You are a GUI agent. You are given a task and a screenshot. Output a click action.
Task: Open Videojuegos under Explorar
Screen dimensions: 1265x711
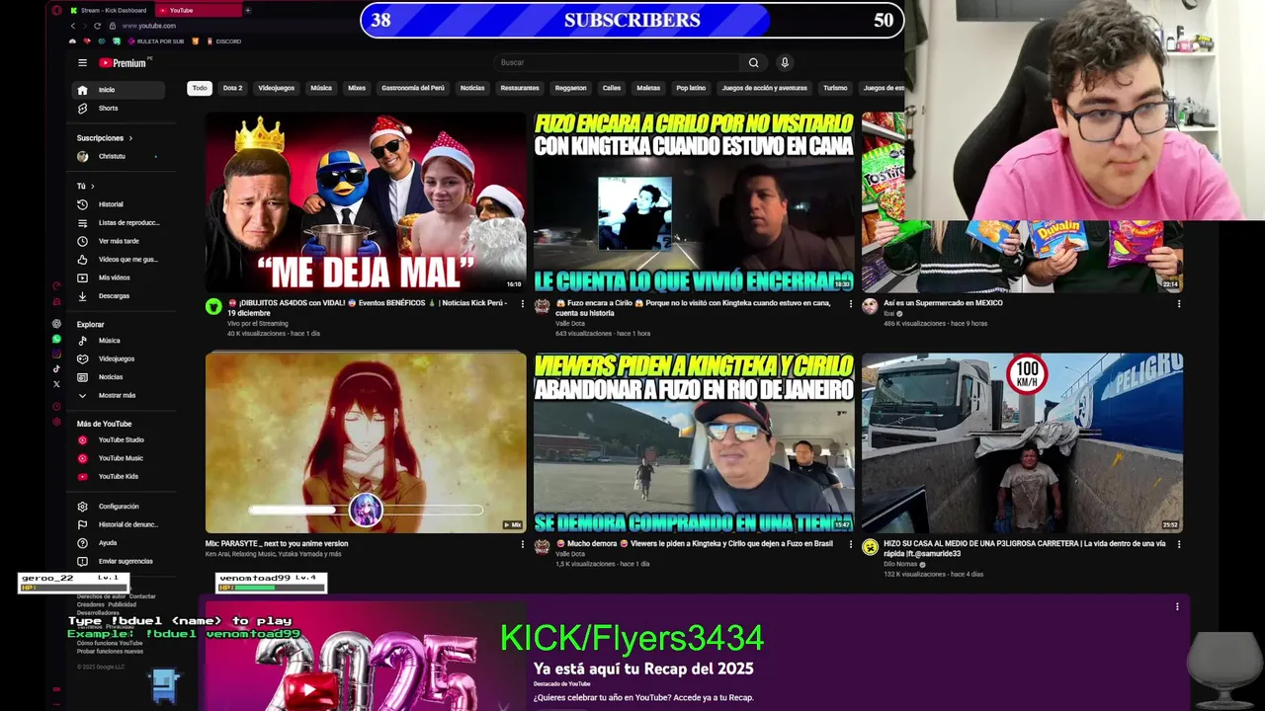[118, 358]
